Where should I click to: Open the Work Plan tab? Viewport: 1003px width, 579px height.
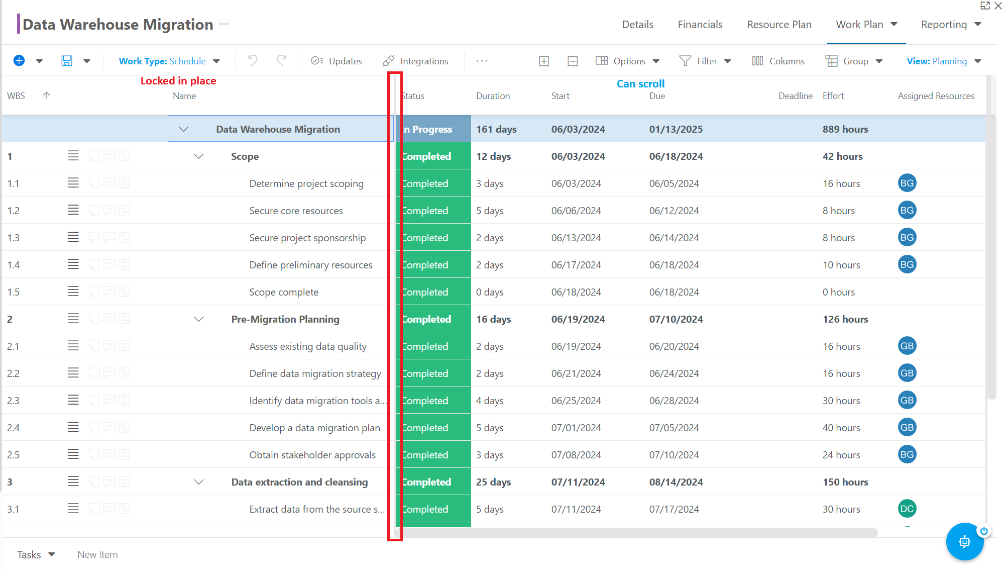866,24
